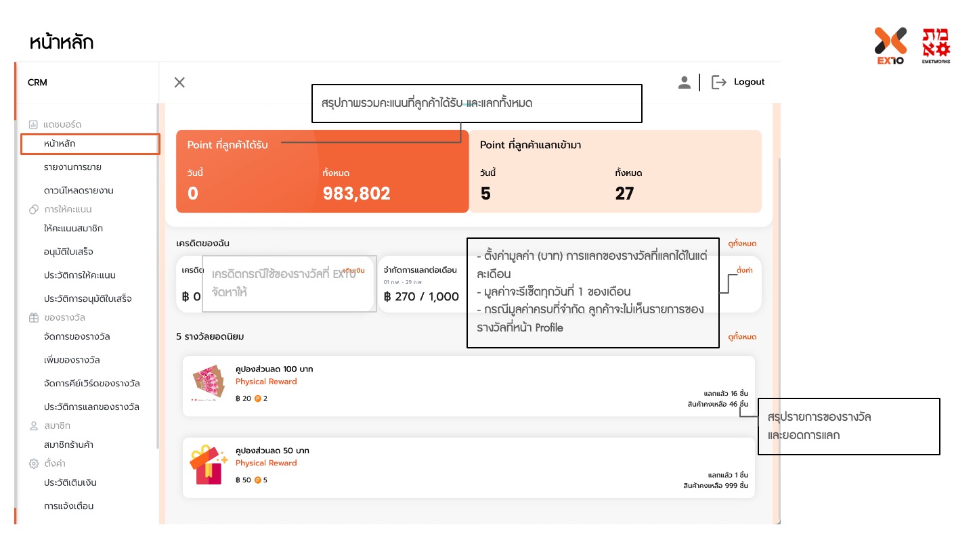Open ดาวน์โหลดรายงาน in the sidebar

[x=79, y=191]
